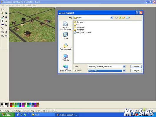Select the Rectangle shape tool

point(2,32)
